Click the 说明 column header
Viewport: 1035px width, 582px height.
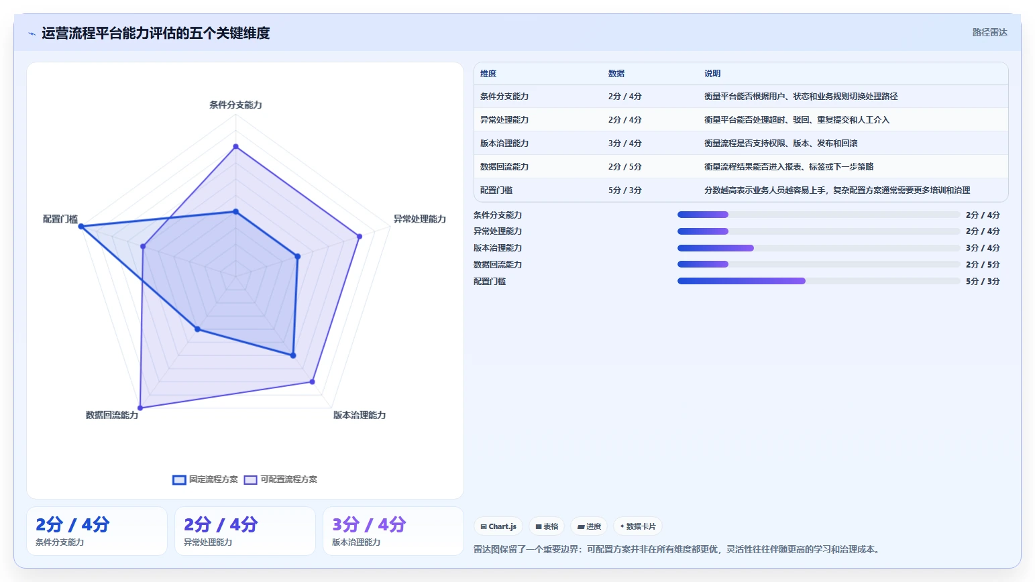pyautogui.click(x=712, y=74)
